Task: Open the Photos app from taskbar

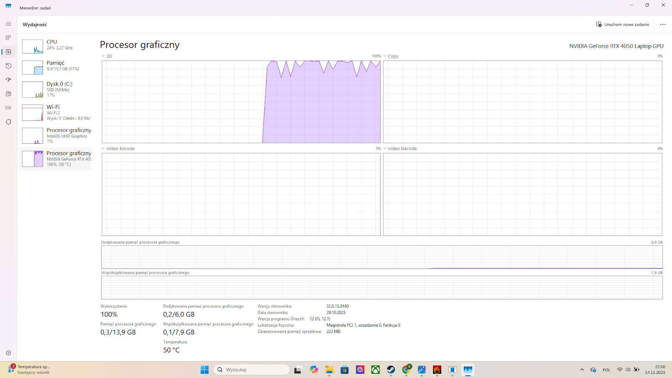Action: point(422,370)
